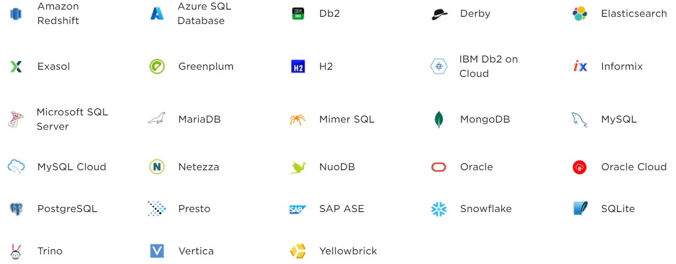The image size is (676, 264).
Task: Pick the Mimer SQL spider icon
Action: (298, 119)
